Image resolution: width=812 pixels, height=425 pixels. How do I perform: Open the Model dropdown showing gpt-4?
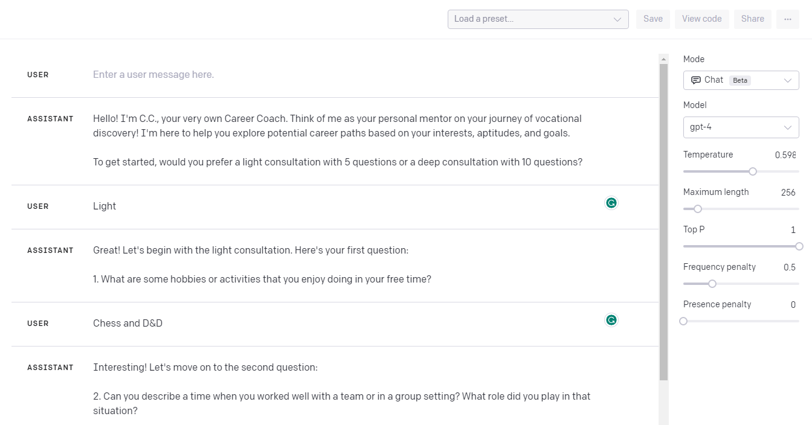pyautogui.click(x=741, y=127)
